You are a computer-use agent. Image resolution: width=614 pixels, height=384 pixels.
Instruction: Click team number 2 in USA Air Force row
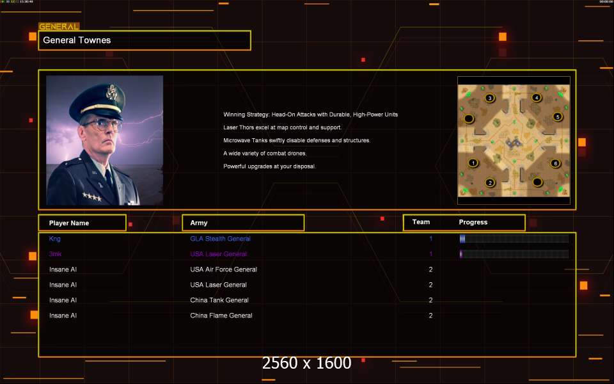tap(430, 269)
